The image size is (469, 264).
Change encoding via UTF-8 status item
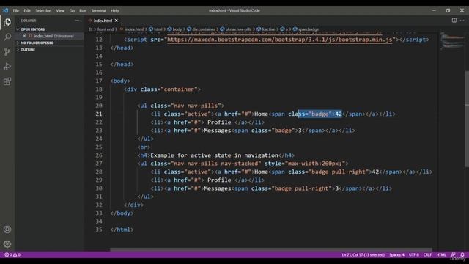pyautogui.click(x=414, y=254)
